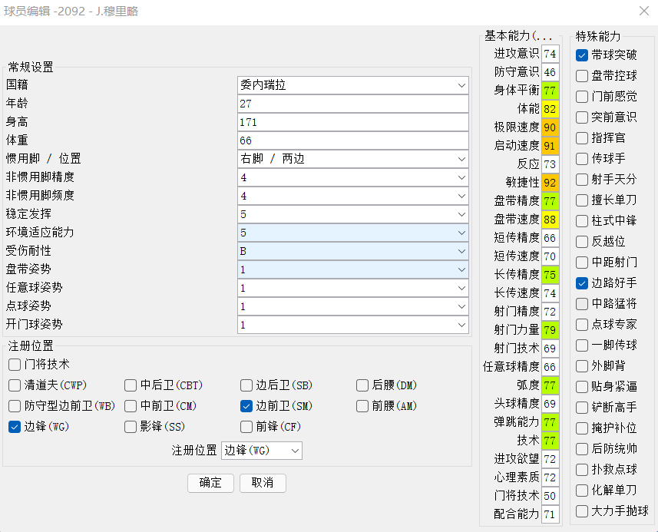The width and height of the screenshot is (658, 532).
Task: Click the 年龄 field showing 27
Action: coord(353,104)
